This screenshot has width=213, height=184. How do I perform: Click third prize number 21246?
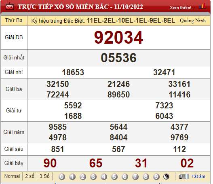point(118,84)
